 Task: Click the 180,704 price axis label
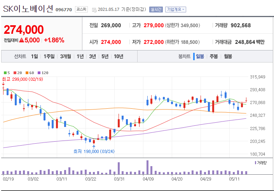(x=258, y=154)
